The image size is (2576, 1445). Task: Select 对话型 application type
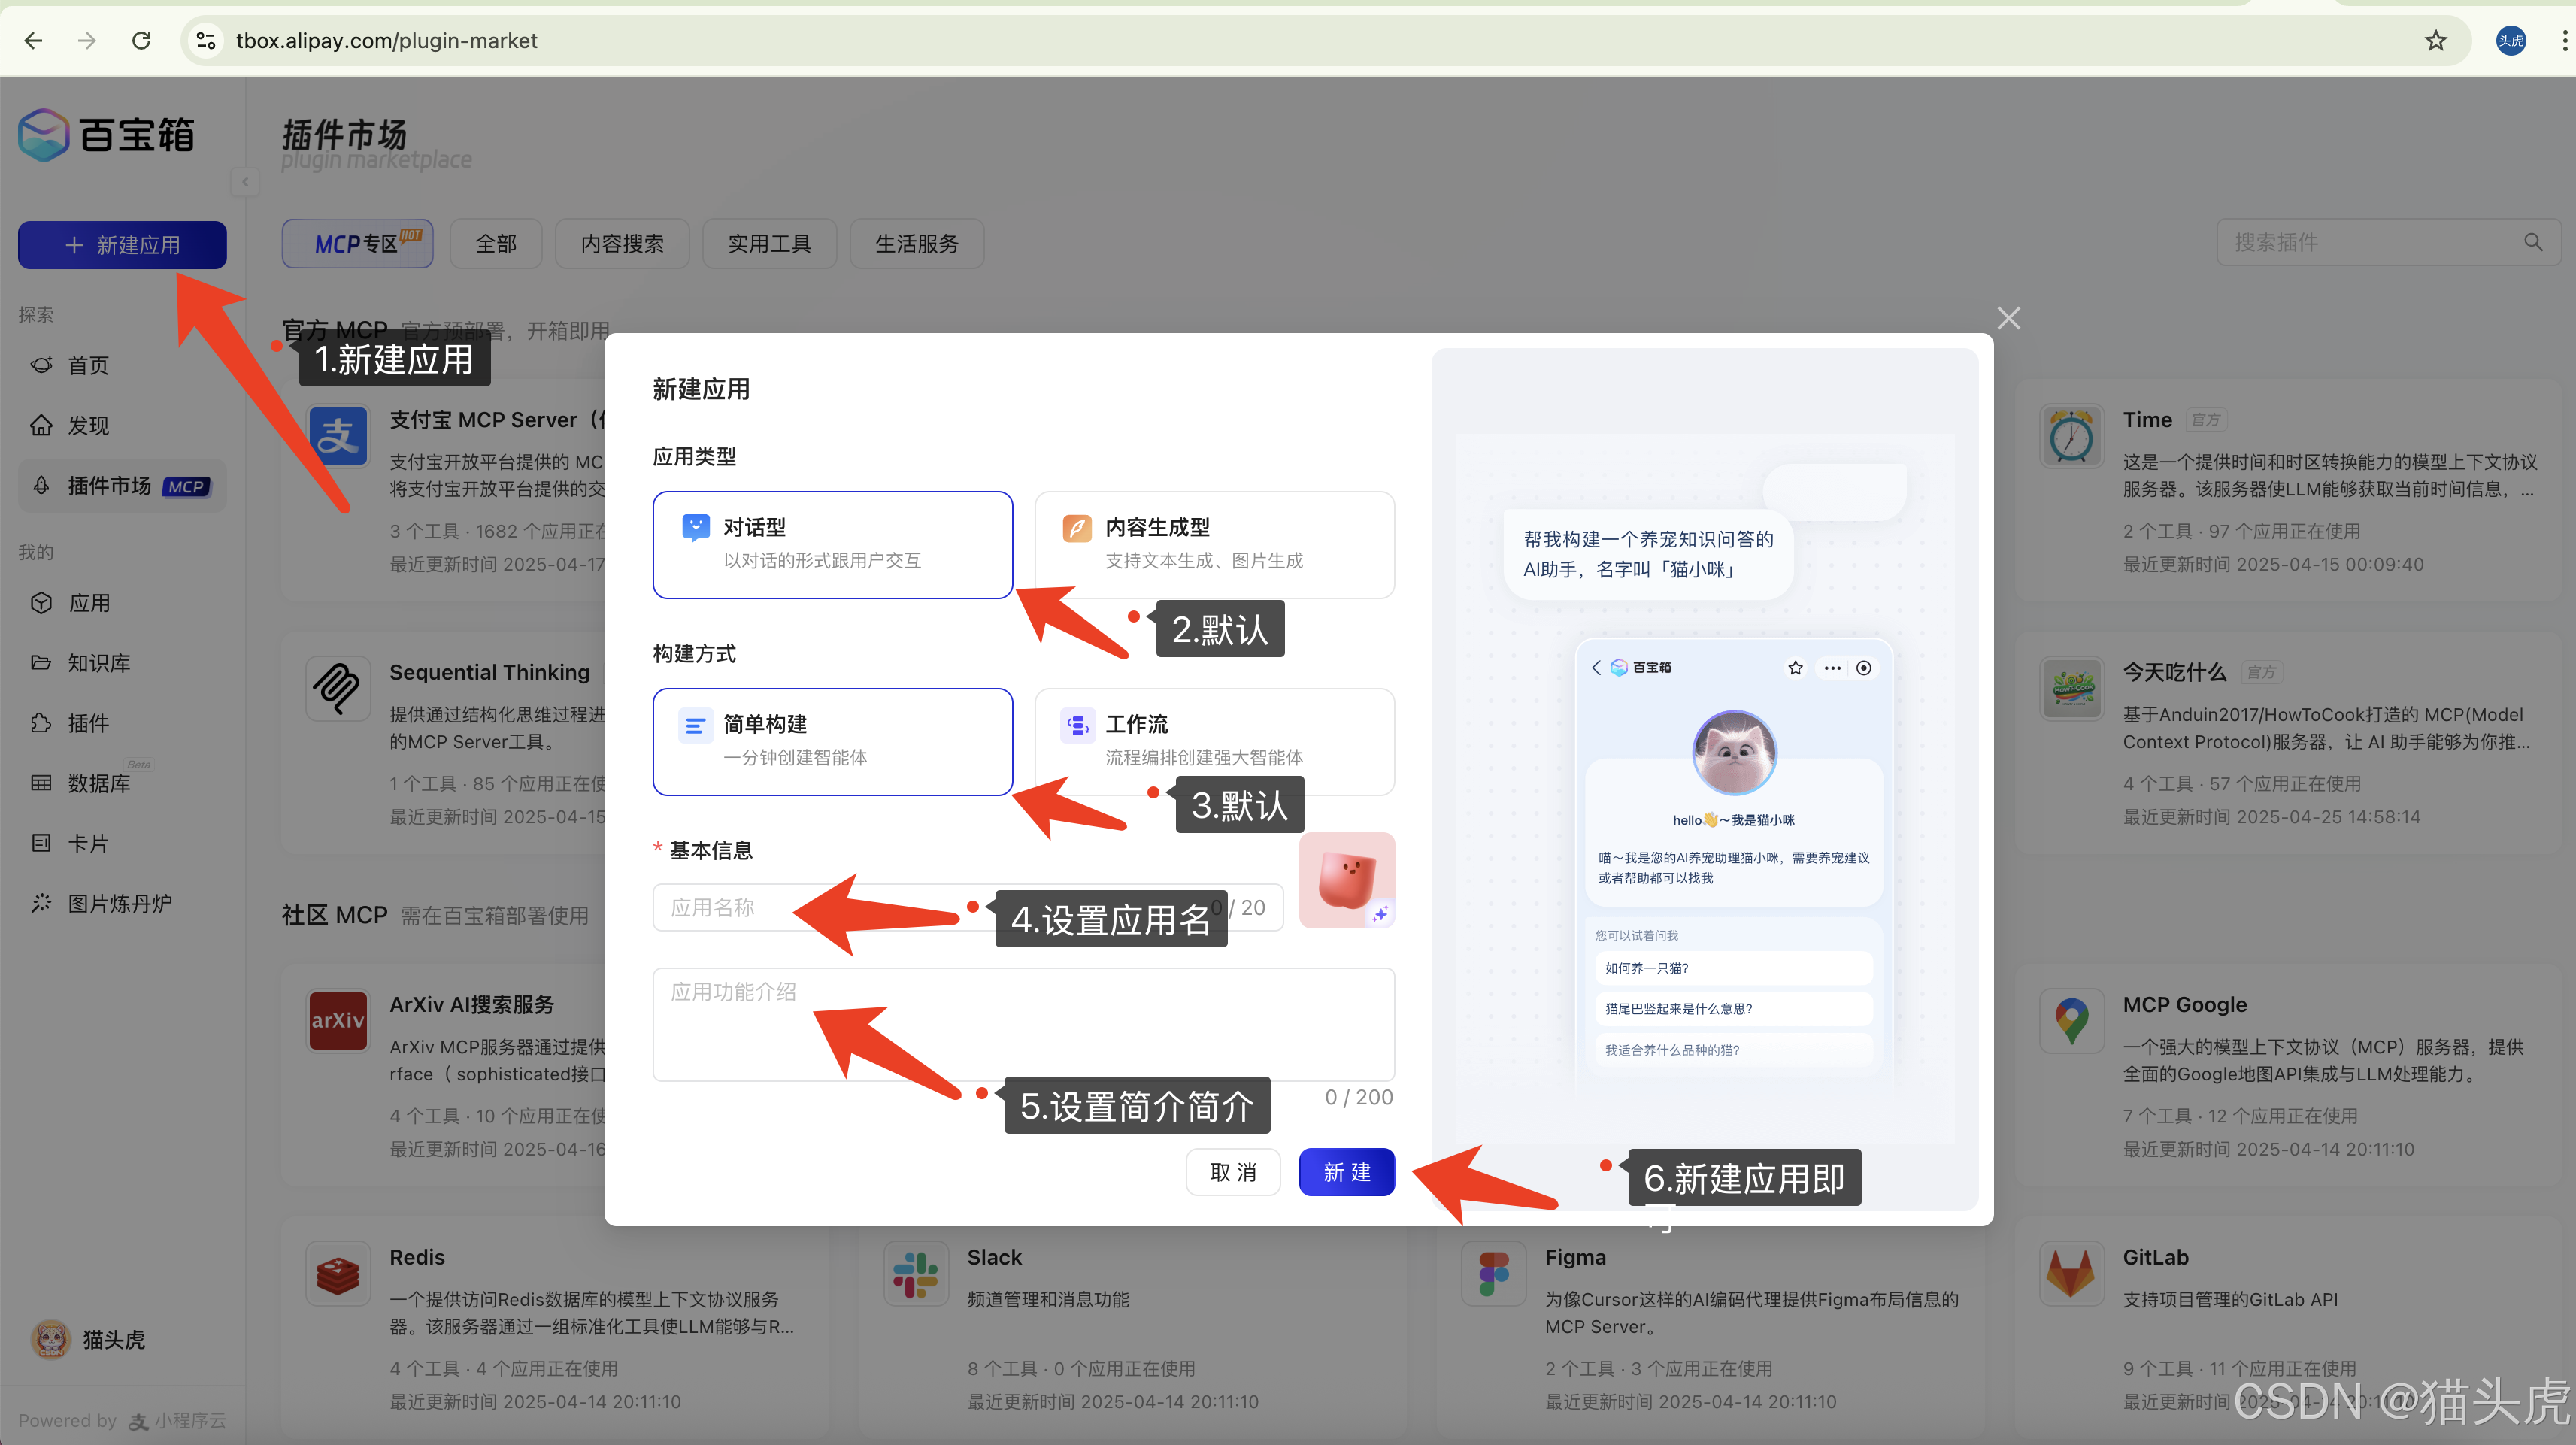coord(832,544)
